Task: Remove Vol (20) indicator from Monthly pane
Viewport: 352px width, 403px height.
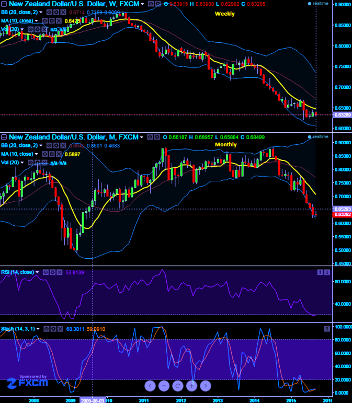Action: [x=44, y=163]
